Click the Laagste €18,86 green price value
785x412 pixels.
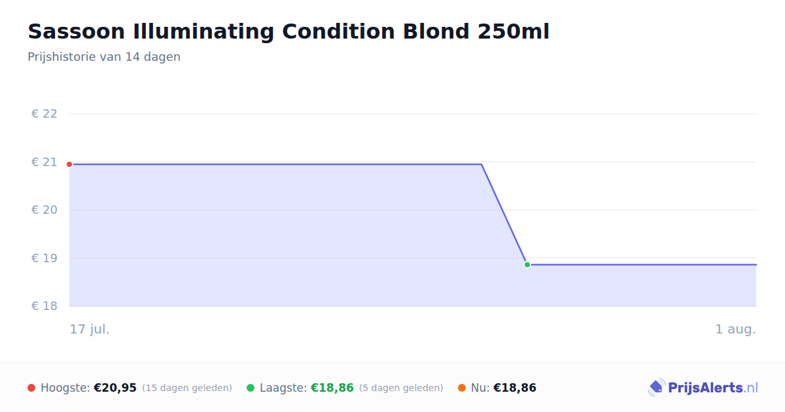[x=332, y=388]
